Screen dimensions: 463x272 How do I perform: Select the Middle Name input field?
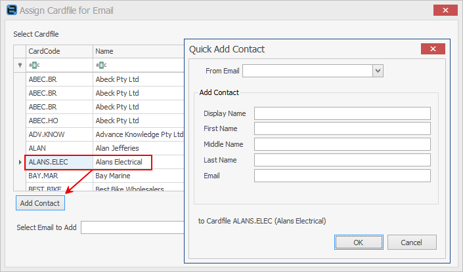[342, 144]
